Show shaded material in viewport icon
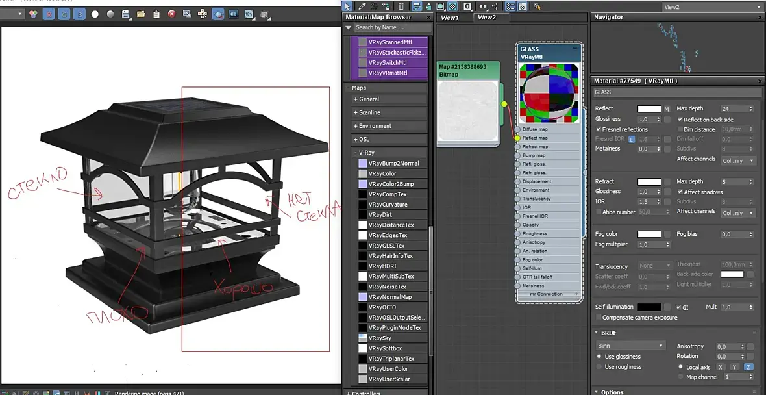Viewport: 766px width, 395px height. tap(440, 6)
